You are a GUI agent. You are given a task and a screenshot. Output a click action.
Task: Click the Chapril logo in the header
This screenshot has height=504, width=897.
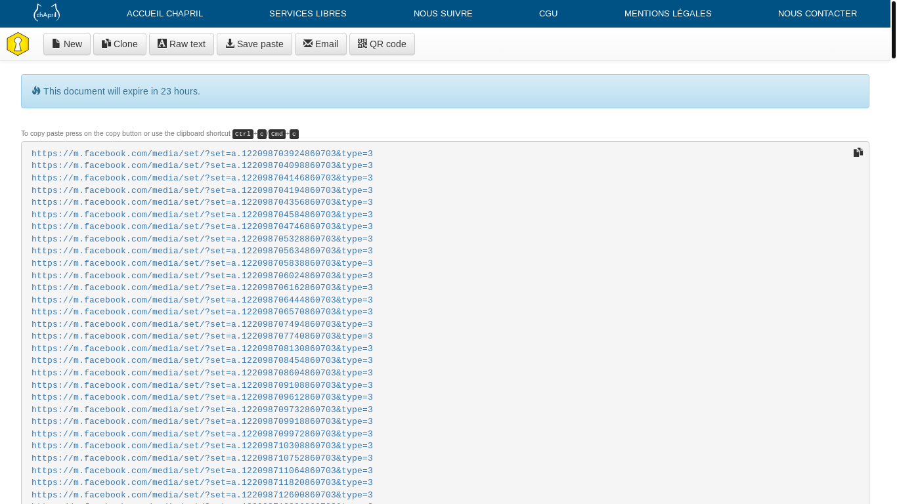(x=47, y=13)
